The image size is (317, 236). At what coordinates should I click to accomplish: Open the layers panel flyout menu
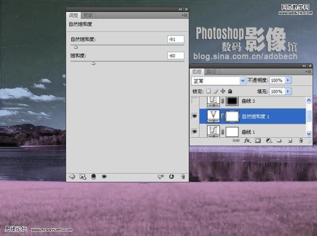click(x=309, y=72)
